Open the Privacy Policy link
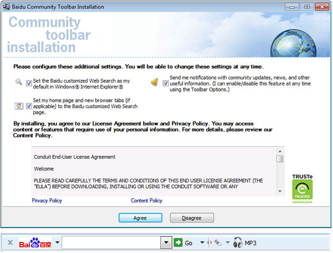 click(47, 201)
